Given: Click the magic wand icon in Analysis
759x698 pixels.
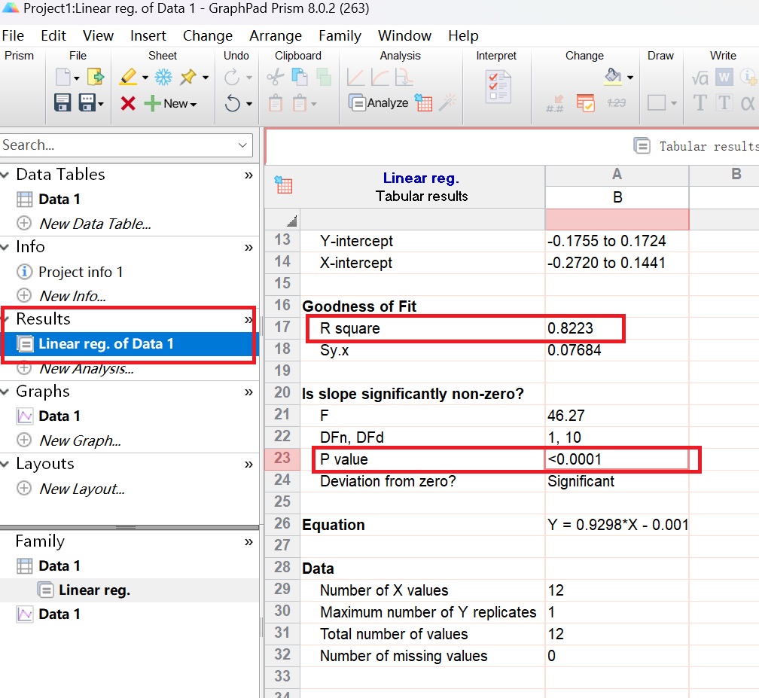Looking at the screenshot, I should [x=449, y=103].
